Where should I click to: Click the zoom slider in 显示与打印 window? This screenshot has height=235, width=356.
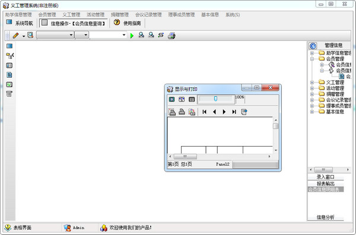click(215, 99)
